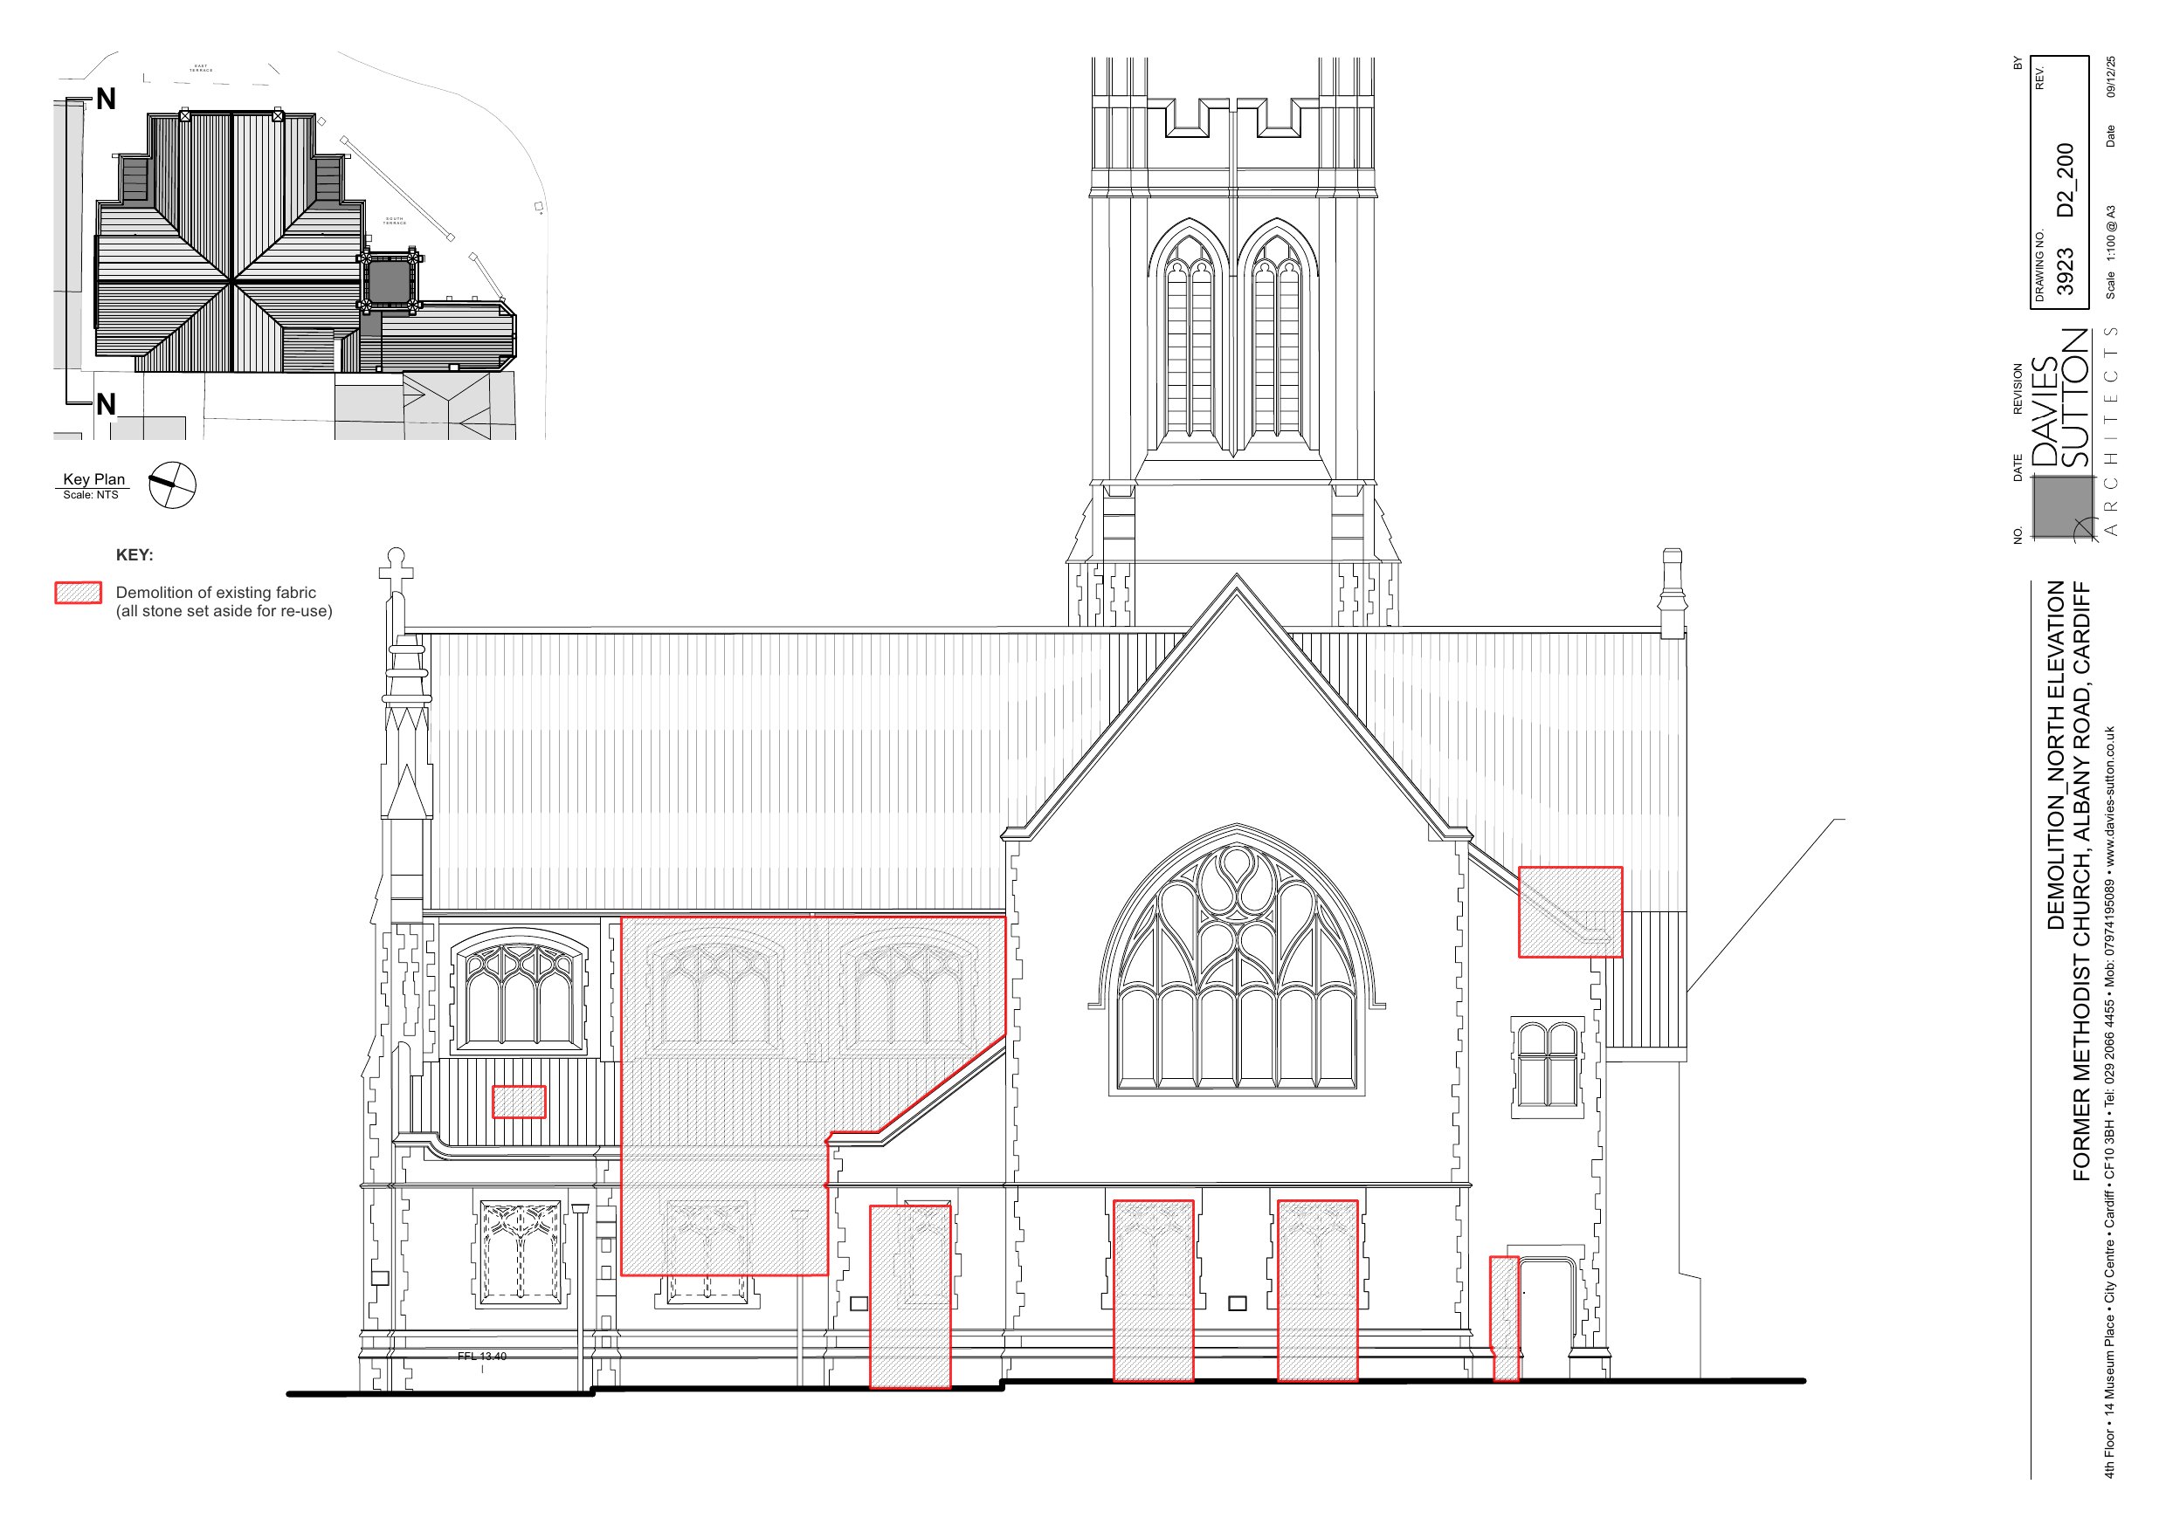Click the lower N section marker
Screen dimensions: 2166x1532
pyautogui.click(x=106, y=405)
